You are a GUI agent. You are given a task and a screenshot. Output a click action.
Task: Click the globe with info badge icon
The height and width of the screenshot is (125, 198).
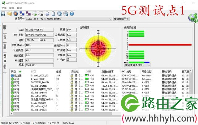pyautogui.click(x=66, y=14)
